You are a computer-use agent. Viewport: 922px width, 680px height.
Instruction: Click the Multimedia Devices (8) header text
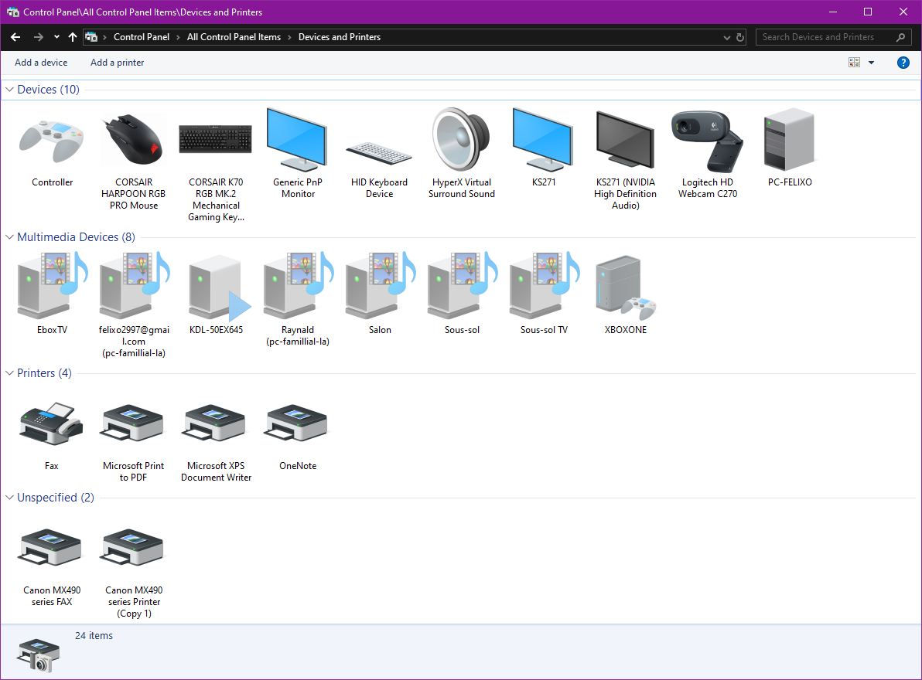(x=76, y=237)
